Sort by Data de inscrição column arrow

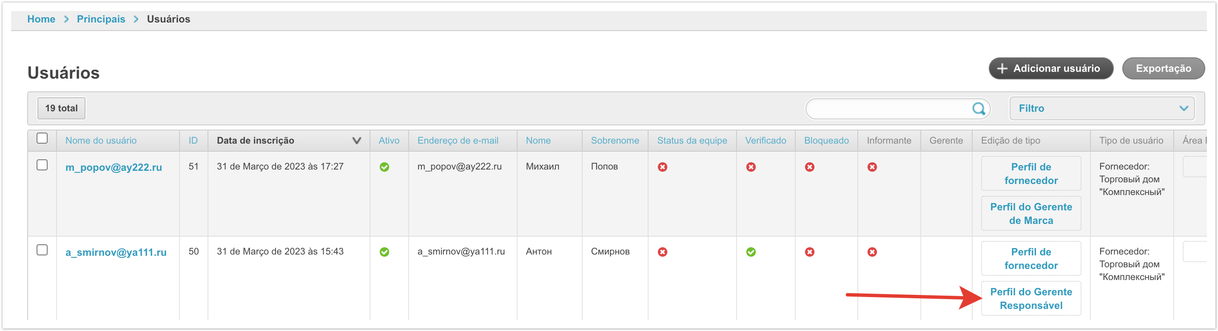356,141
